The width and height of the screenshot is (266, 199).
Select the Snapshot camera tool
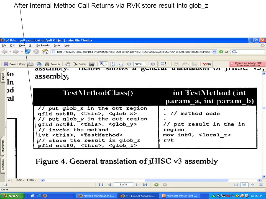[x=92, y=64]
